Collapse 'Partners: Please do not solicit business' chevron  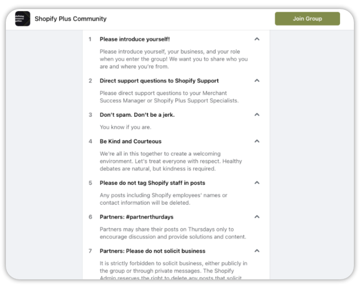[x=257, y=251]
